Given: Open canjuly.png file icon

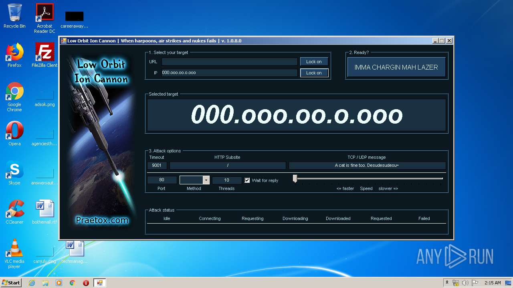Looking at the screenshot, I should tap(44, 255).
